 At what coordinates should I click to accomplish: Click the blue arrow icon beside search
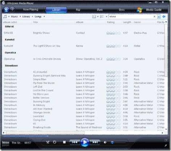164,17
